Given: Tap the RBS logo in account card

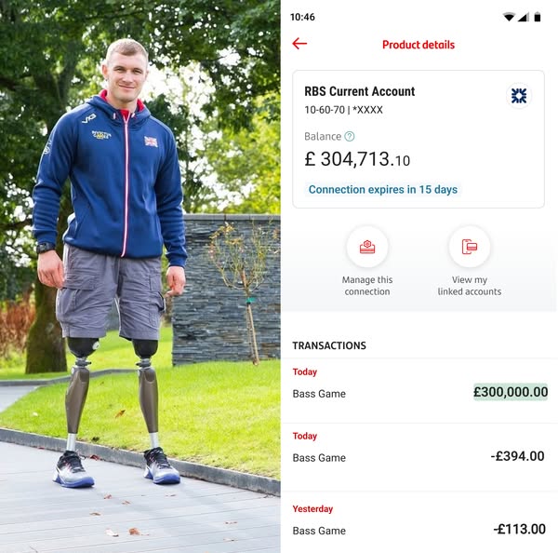Looking at the screenshot, I should pyautogui.click(x=519, y=96).
